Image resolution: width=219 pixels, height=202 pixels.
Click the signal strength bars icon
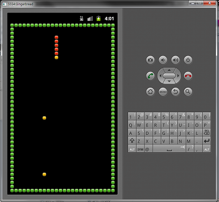click(x=90, y=18)
